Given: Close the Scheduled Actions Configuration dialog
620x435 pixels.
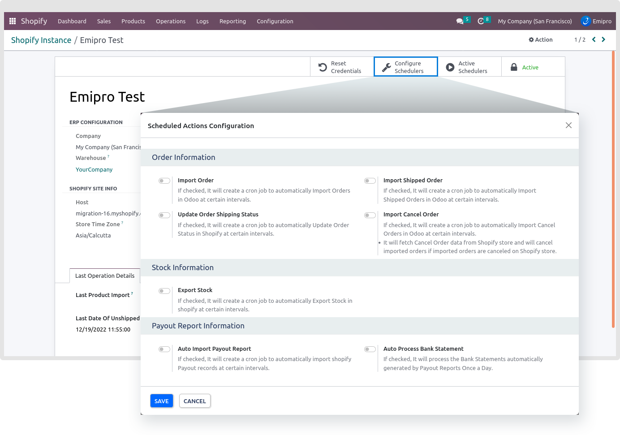Looking at the screenshot, I should coord(568,125).
